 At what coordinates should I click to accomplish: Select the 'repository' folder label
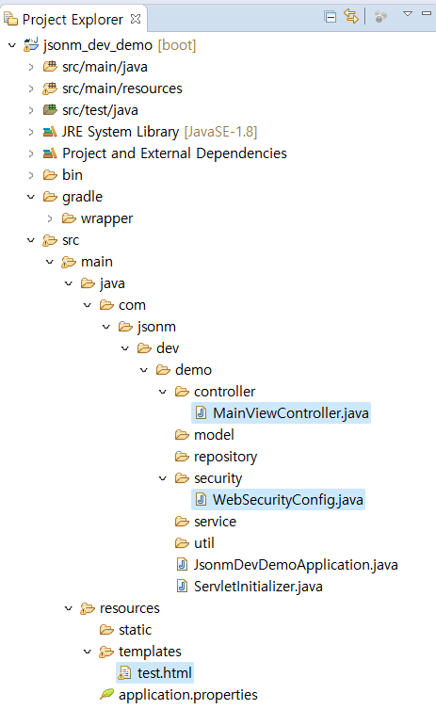click(x=225, y=458)
